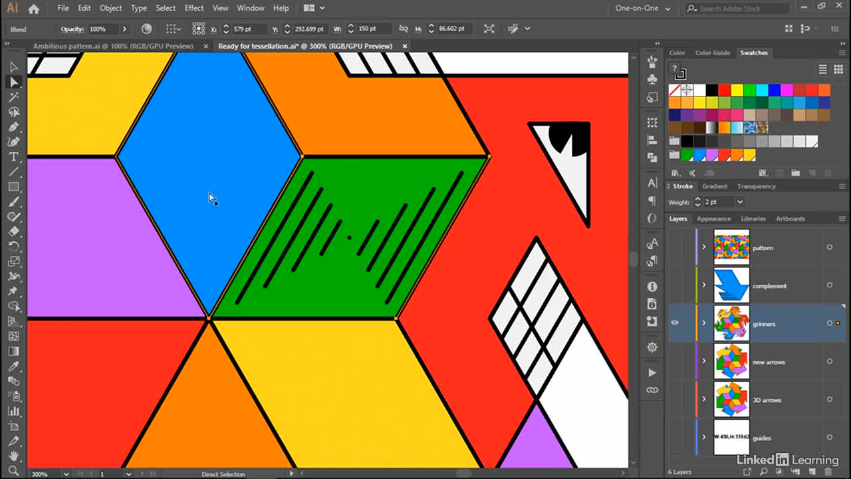Expand the pattern layer
Image resolution: width=851 pixels, height=479 pixels.
click(x=704, y=247)
